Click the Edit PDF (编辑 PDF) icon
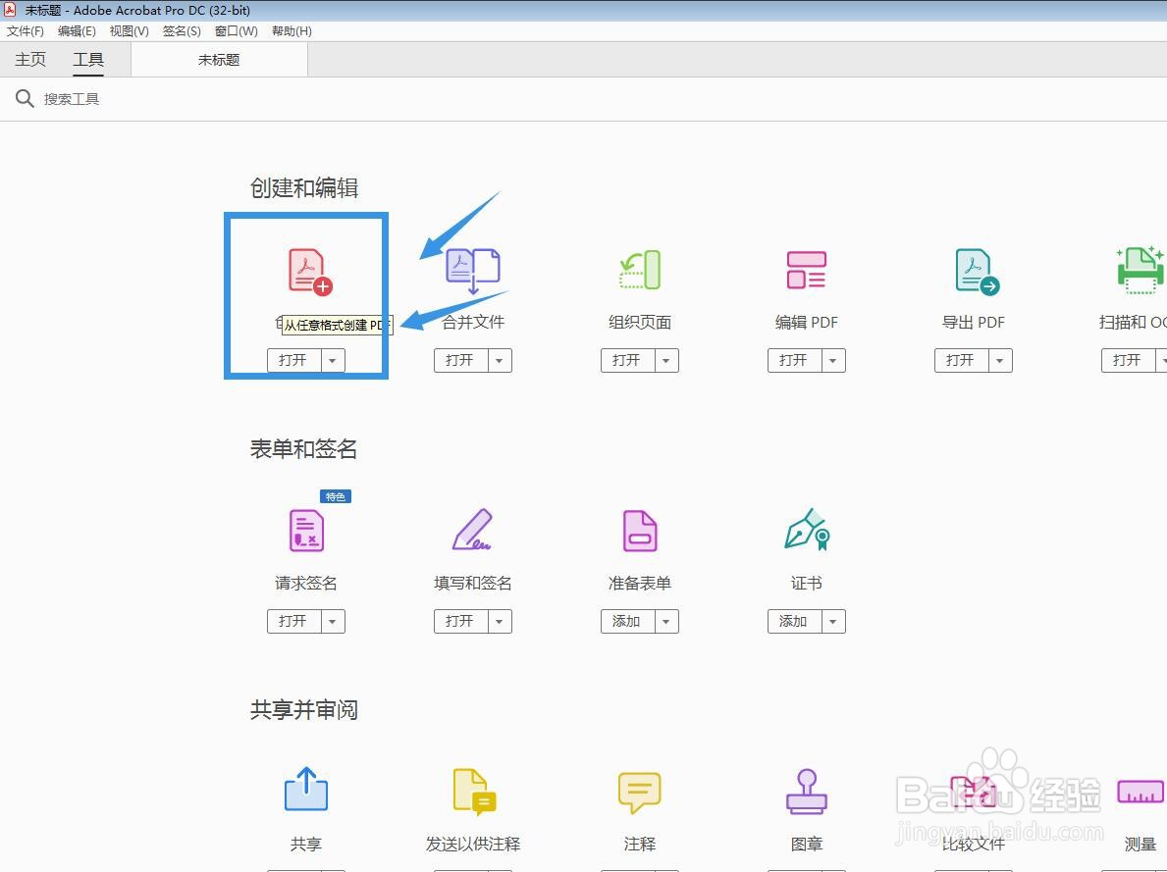Viewport: 1167px width, 872px height. [807, 270]
